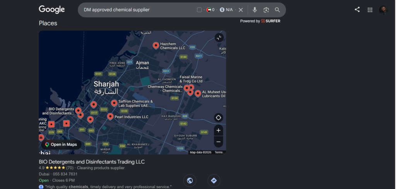
Task: Click the E88 road shield on the map
Action: 185,116
